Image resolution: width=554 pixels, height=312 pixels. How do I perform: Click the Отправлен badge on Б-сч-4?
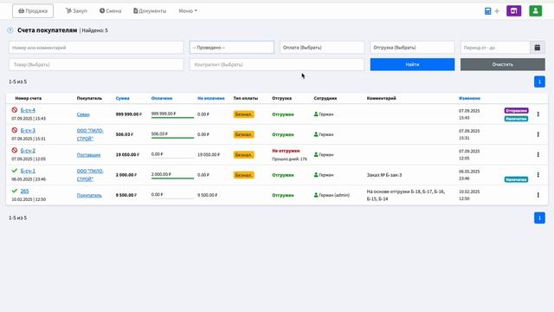[516, 111]
